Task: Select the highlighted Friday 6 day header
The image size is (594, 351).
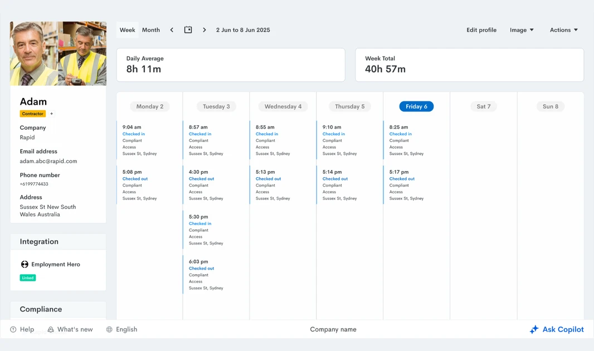Action: click(416, 106)
